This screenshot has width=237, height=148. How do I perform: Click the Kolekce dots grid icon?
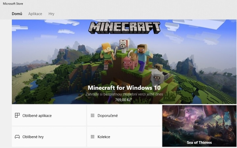[92, 137]
